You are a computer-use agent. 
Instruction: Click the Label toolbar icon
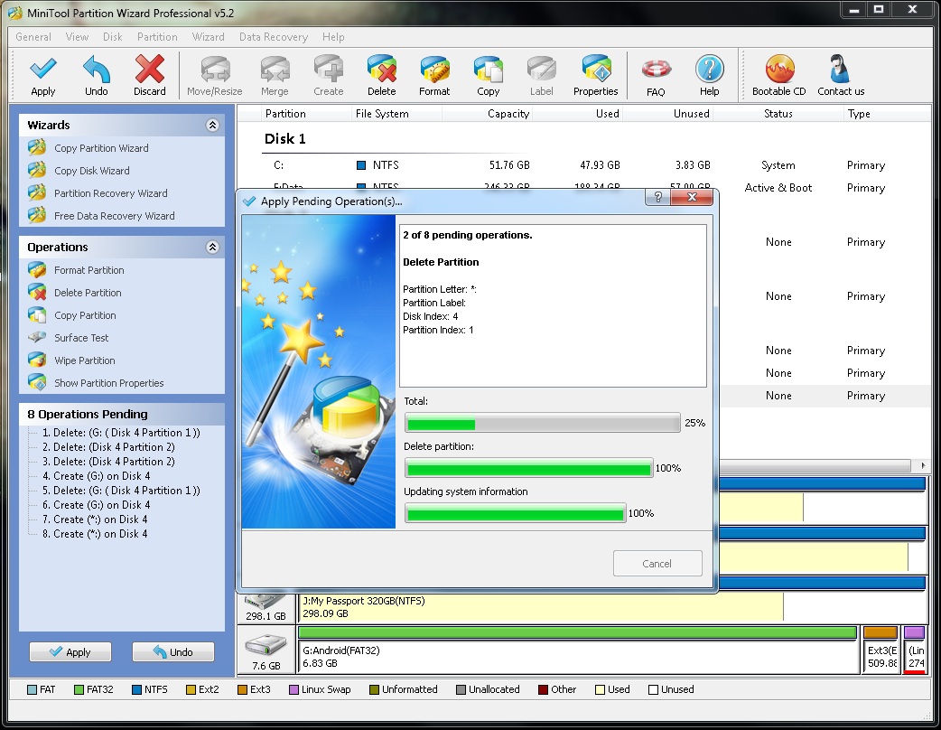[x=541, y=70]
